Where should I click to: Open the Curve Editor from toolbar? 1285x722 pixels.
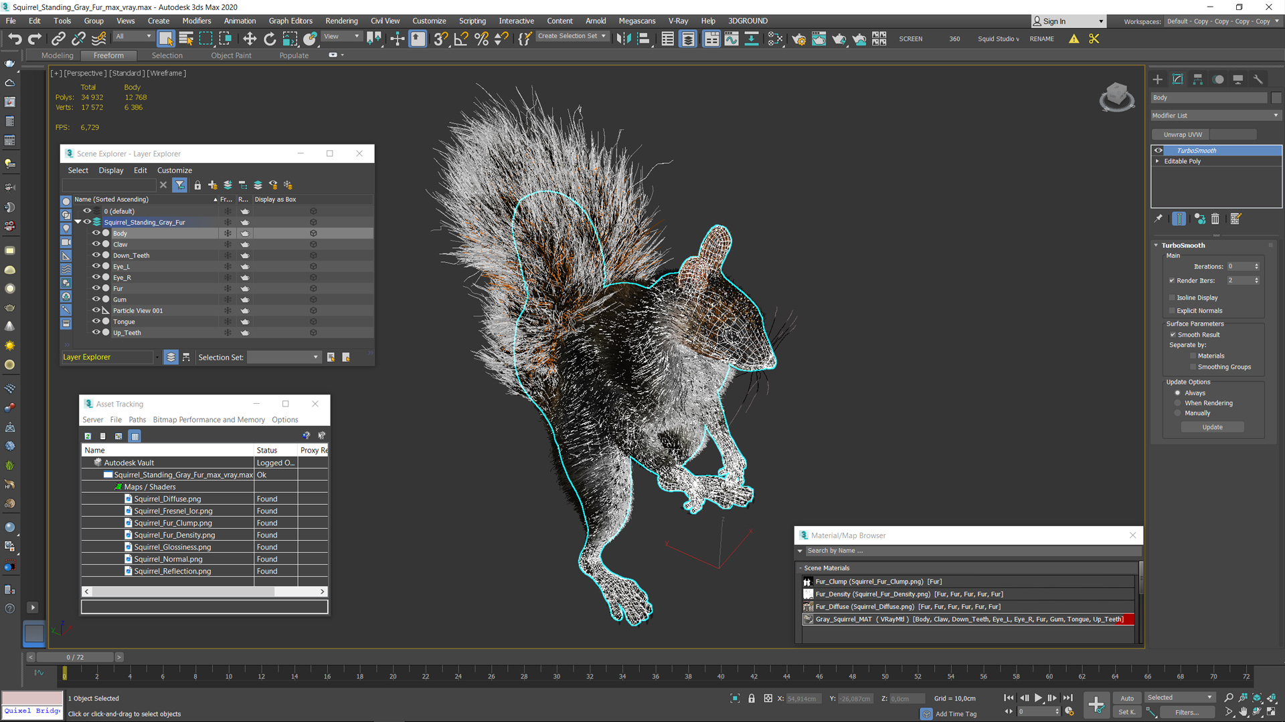732,39
